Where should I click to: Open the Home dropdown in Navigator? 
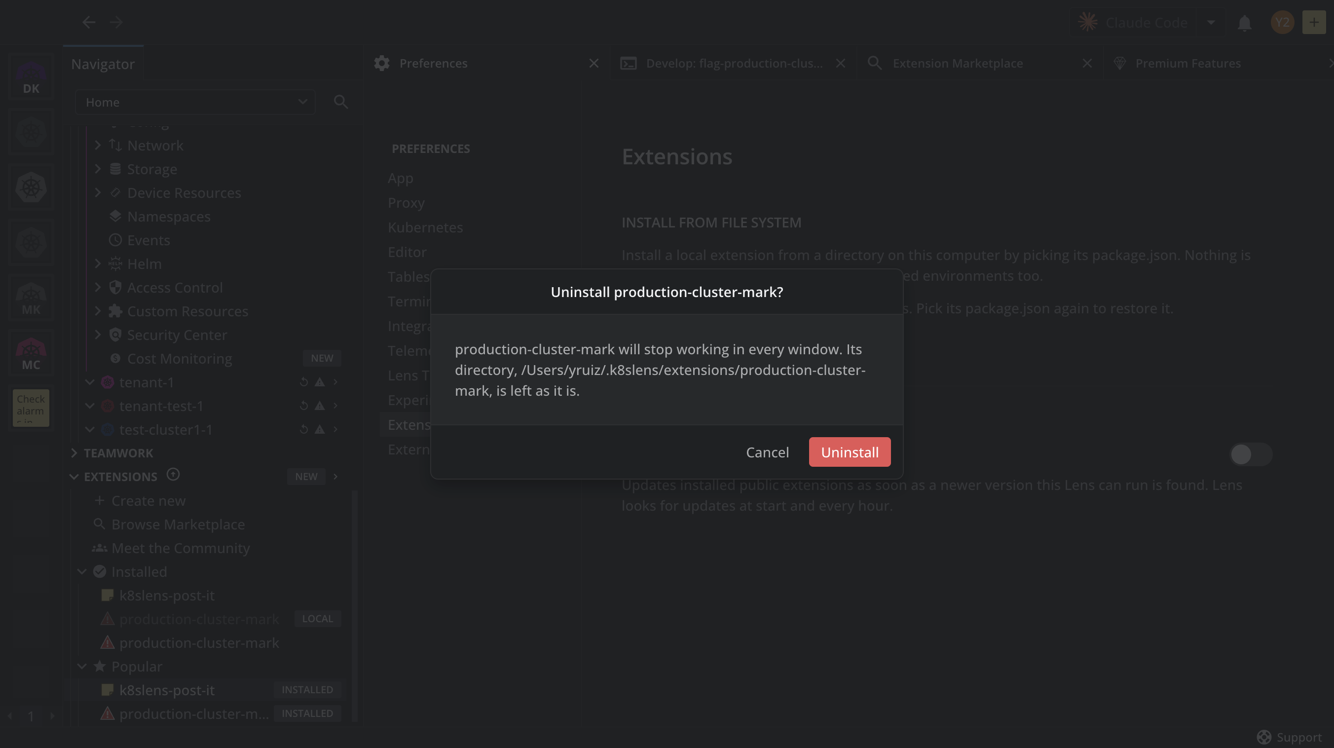pyautogui.click(x=195, y=102)
